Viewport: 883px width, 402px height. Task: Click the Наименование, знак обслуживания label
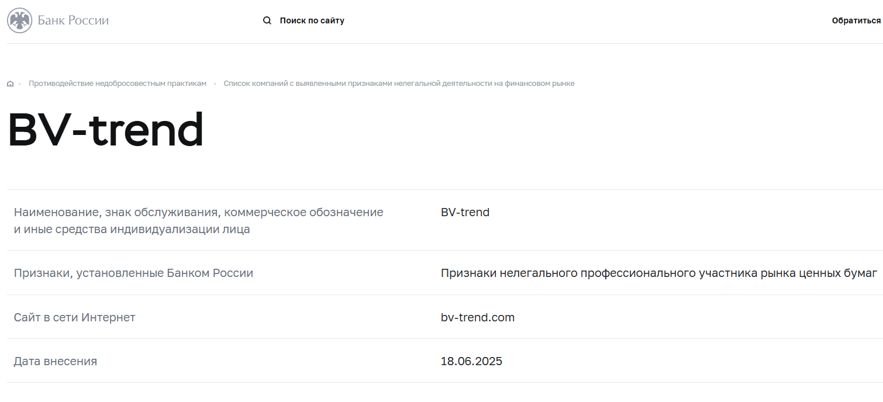[199, 212]
